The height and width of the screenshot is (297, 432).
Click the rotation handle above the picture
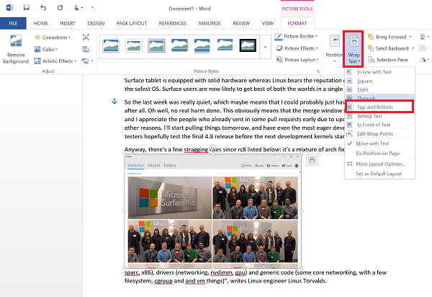213,147
